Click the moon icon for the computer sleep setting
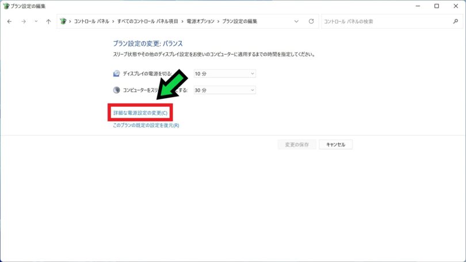The height and width of the screenshot is (262, 466). click(117, 90)
